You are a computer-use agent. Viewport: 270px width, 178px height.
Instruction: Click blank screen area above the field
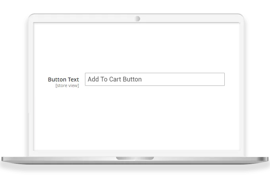point(137,47)
